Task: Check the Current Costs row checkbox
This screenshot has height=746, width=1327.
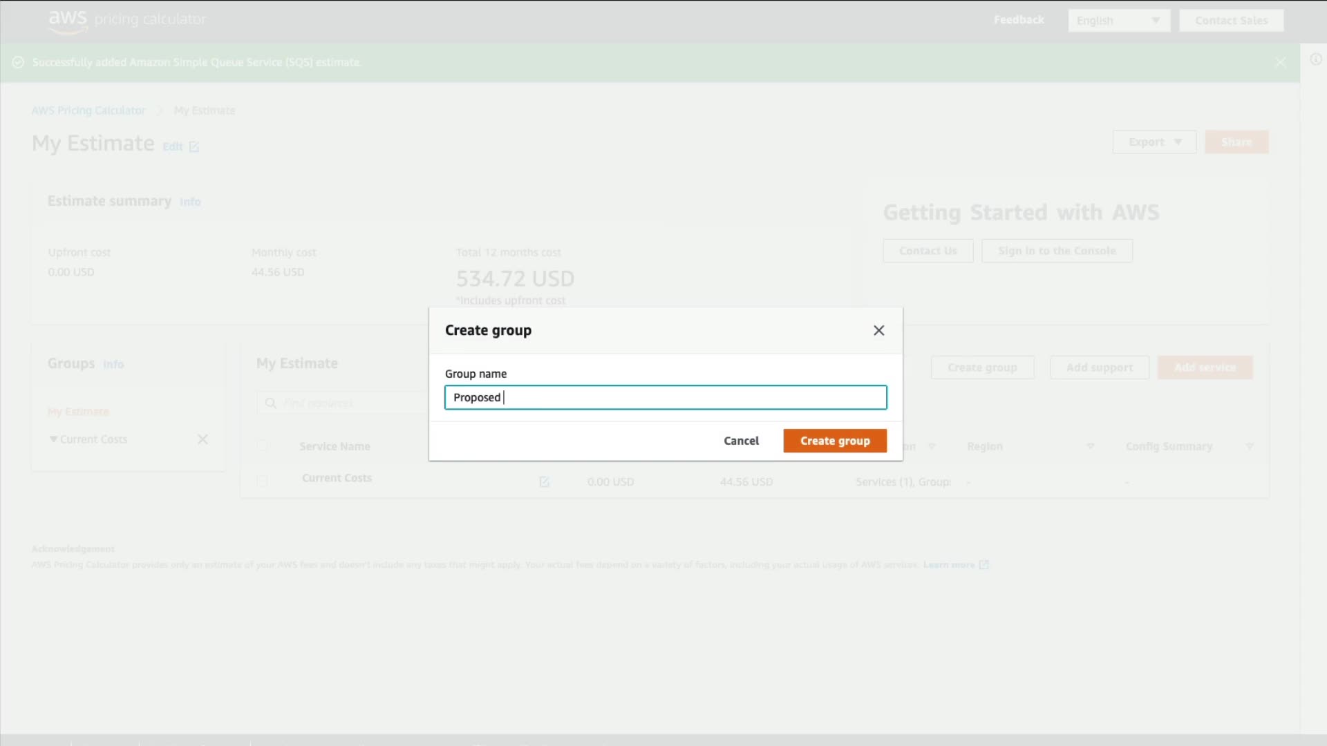Action: (262, 481)
